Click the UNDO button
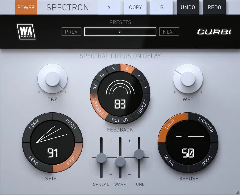 click(188, 7)
